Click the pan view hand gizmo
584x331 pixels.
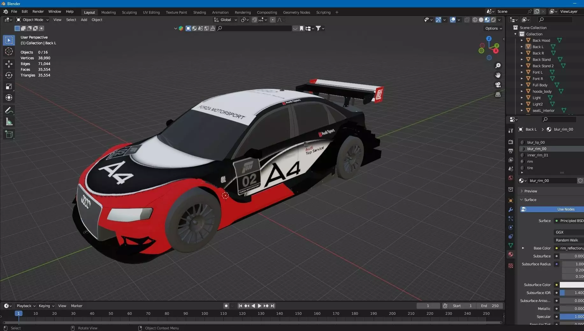click(498, 75)
